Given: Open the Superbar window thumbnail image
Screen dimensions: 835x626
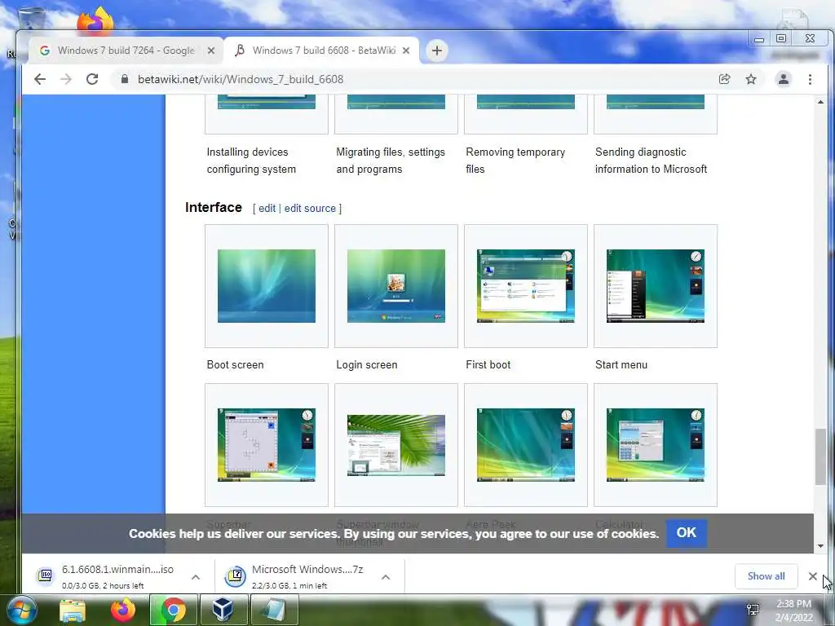Looking at the screenshot, I should 395,445.
